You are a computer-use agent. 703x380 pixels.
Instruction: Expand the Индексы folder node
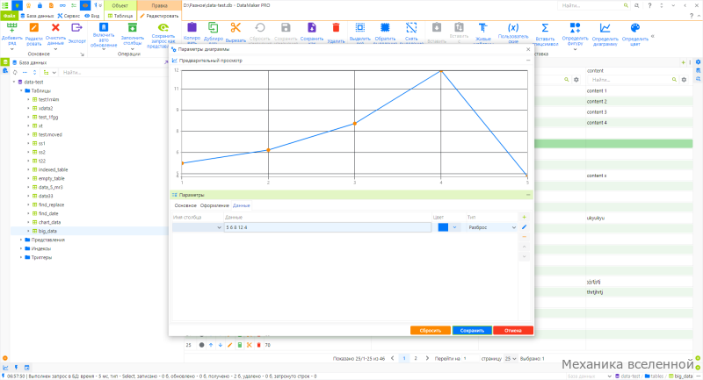21,248
